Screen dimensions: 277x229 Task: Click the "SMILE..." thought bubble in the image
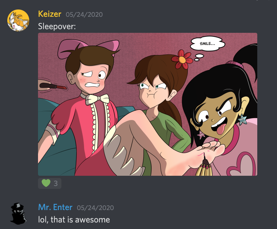point(208,43)
